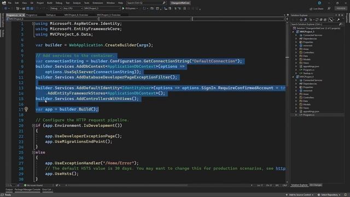Click the Solution Explorer Home icon

click(x=301, y=20)
